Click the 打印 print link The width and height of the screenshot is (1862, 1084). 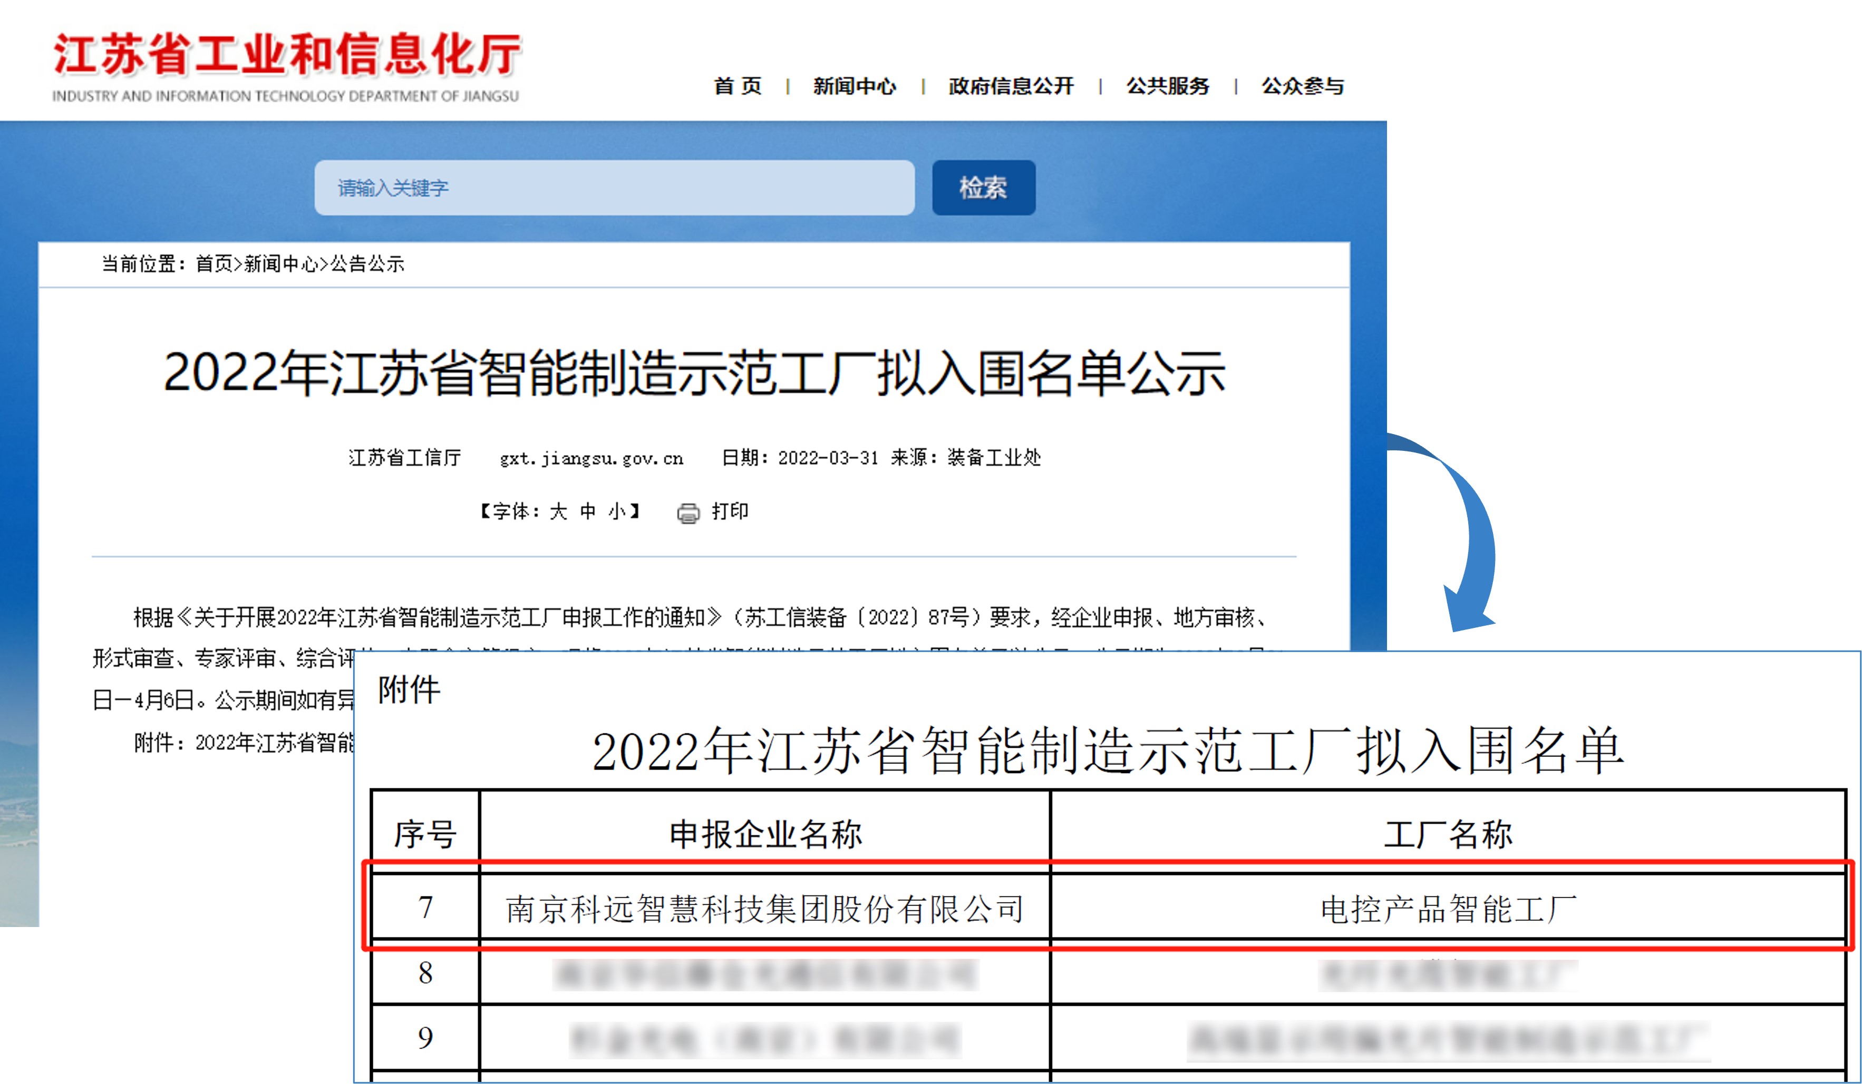point(730,511)
